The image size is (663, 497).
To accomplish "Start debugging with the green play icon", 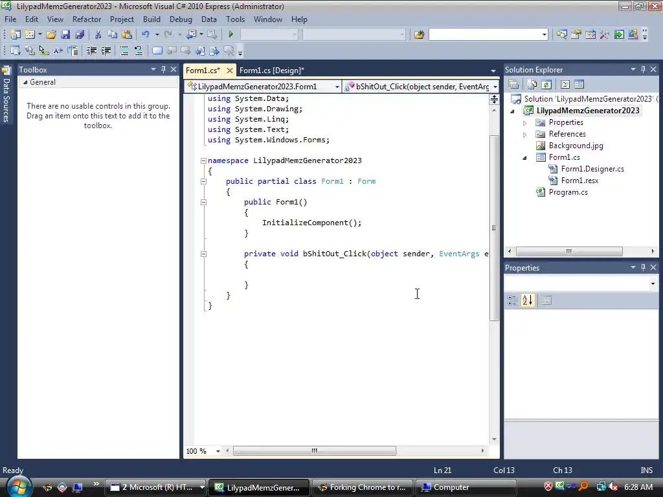I will point(231,35).
